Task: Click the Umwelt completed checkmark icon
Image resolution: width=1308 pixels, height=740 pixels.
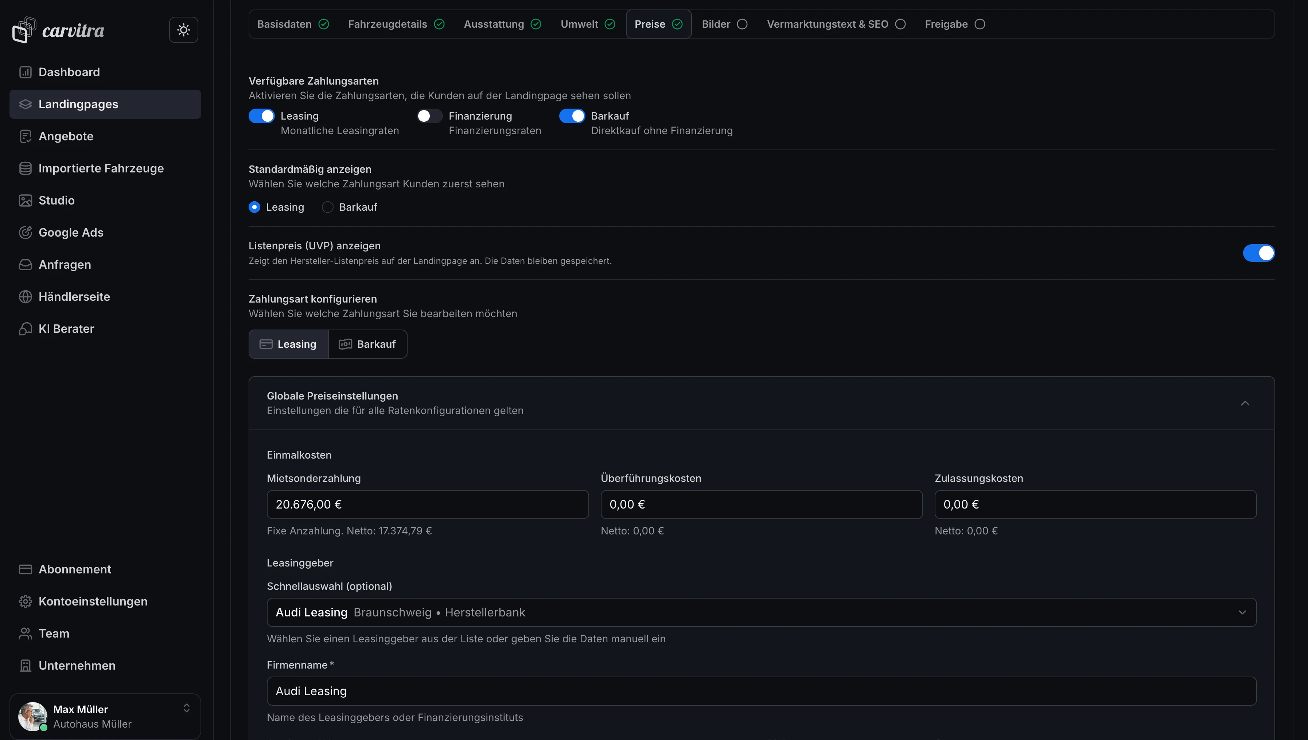Action: click(610, 24)
